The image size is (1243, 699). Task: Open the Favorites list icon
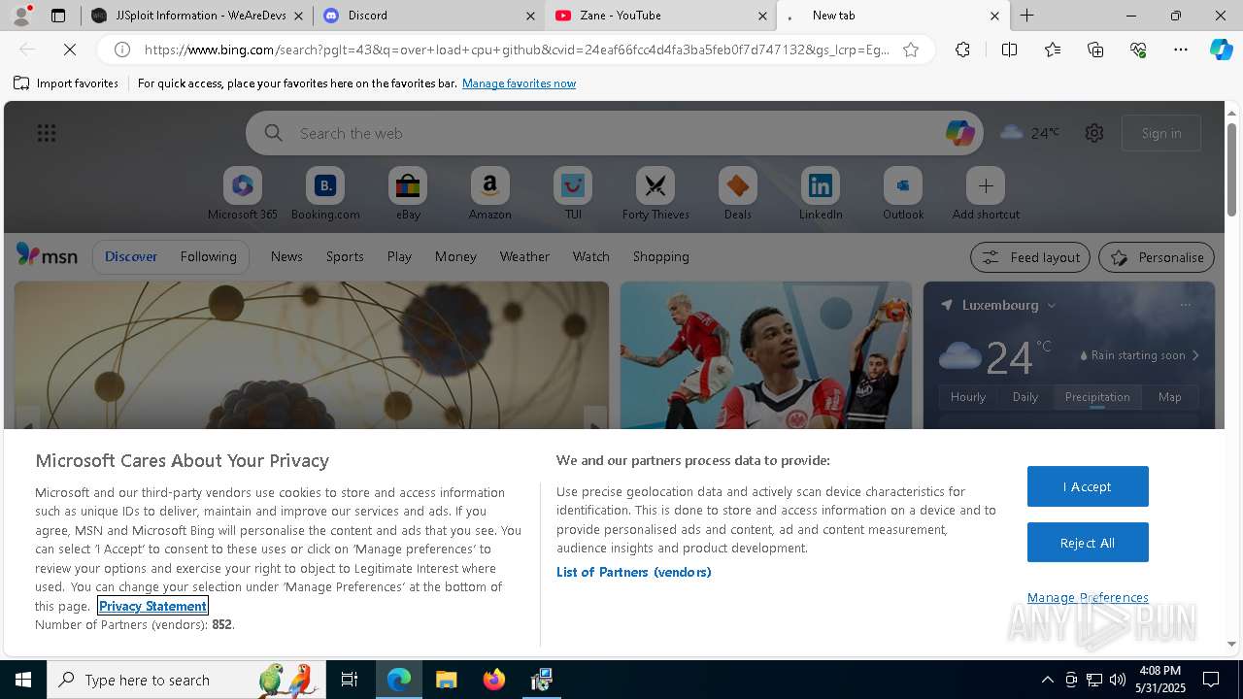click(x=1053, y=50)
